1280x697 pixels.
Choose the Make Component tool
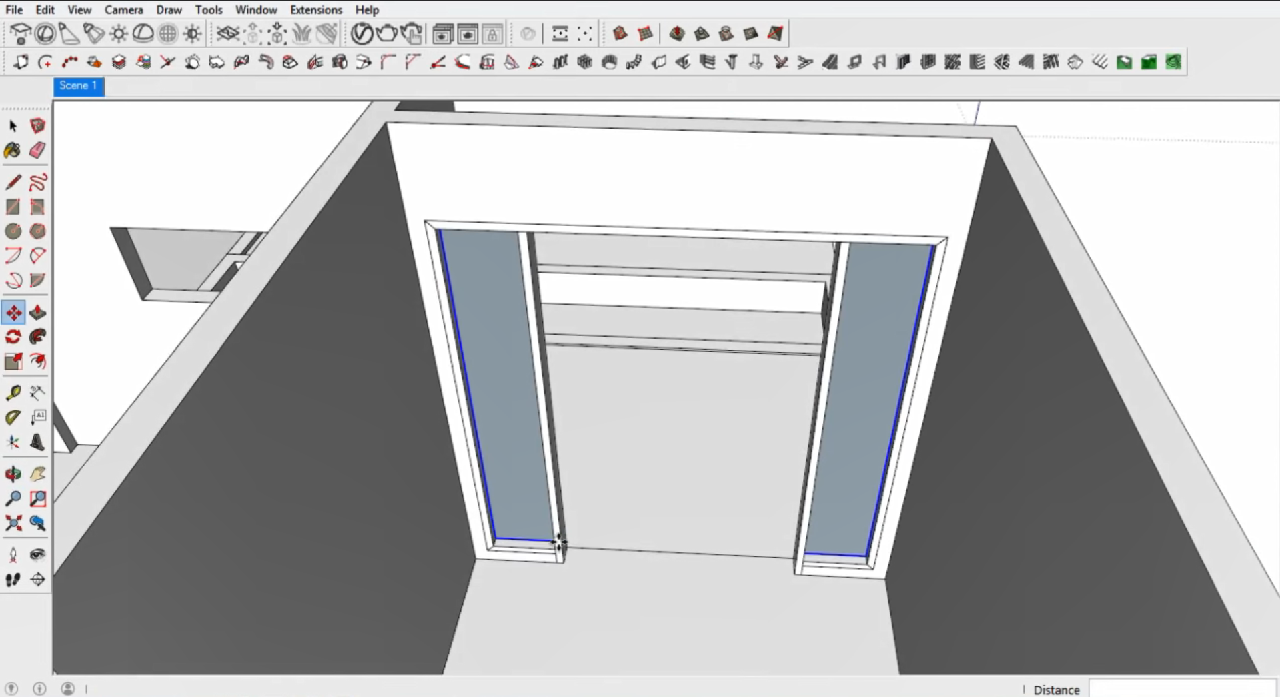coord(37,125)
